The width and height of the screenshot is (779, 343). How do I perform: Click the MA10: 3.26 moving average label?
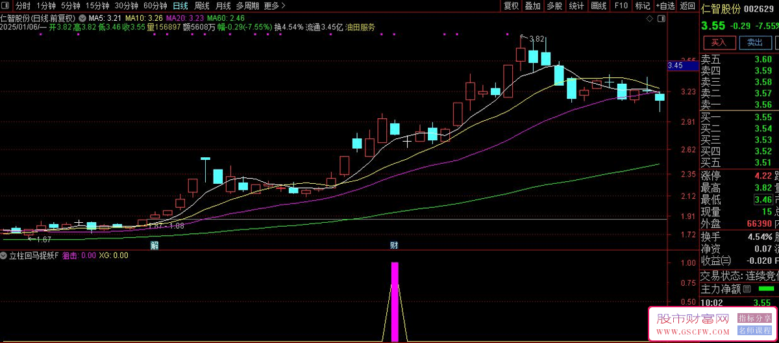(x=144, y=18)
